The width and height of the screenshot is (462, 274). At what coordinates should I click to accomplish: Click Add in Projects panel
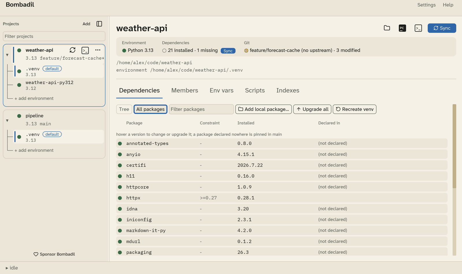tap(86, 24)
